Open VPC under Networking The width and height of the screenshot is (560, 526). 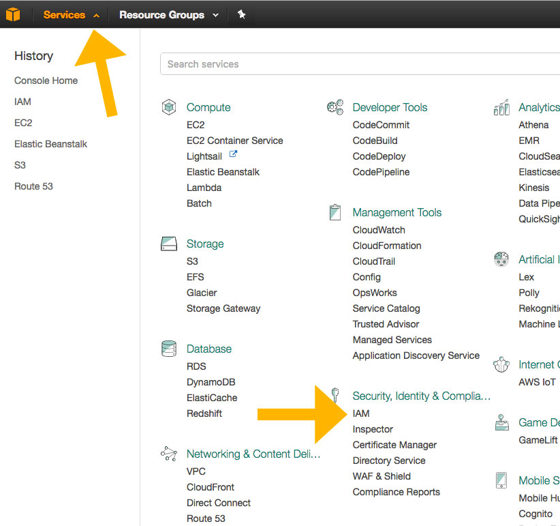point(196,471)
